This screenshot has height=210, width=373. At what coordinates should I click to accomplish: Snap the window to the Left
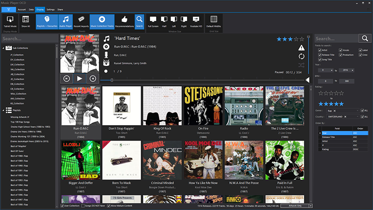point(174,21)
